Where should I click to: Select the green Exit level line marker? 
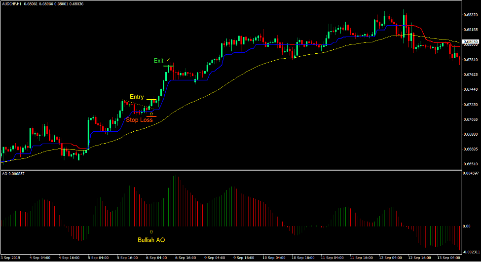[x=169, y=66]
